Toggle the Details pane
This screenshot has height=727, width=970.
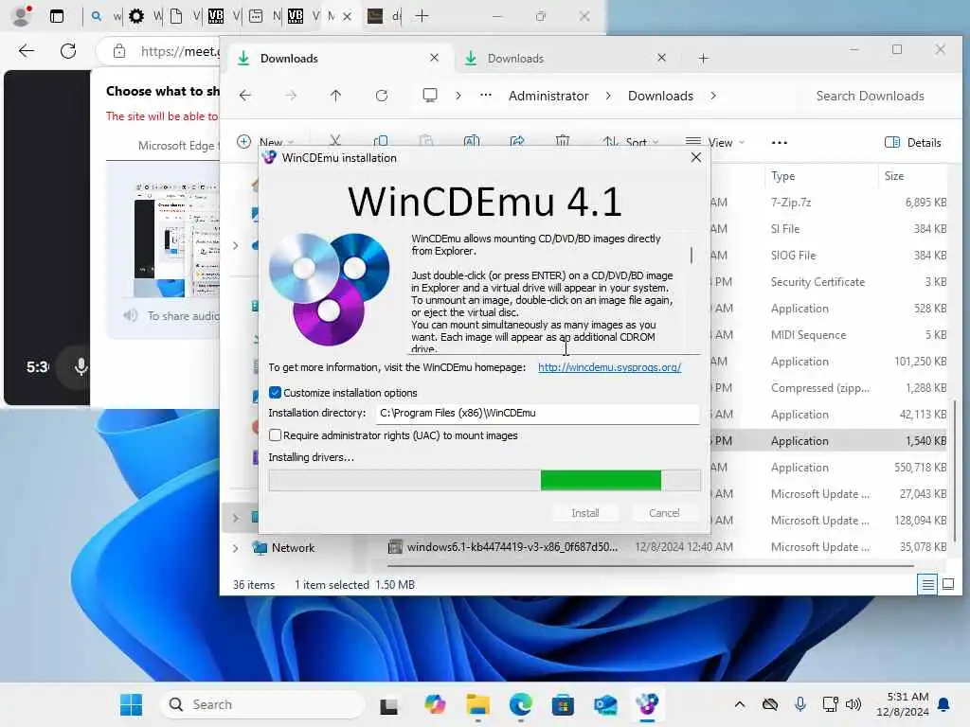(x=913, y=142)
